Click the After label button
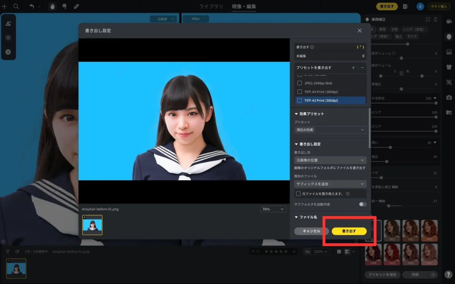 click(x=196, y=19)
